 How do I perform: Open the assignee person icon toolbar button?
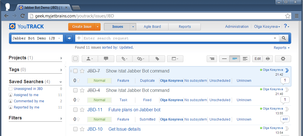coord(90,59)
